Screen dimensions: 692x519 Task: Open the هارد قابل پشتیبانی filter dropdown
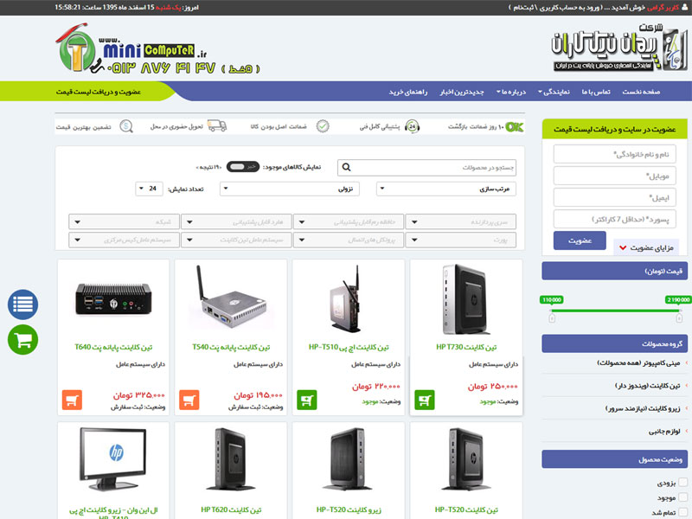236,222
